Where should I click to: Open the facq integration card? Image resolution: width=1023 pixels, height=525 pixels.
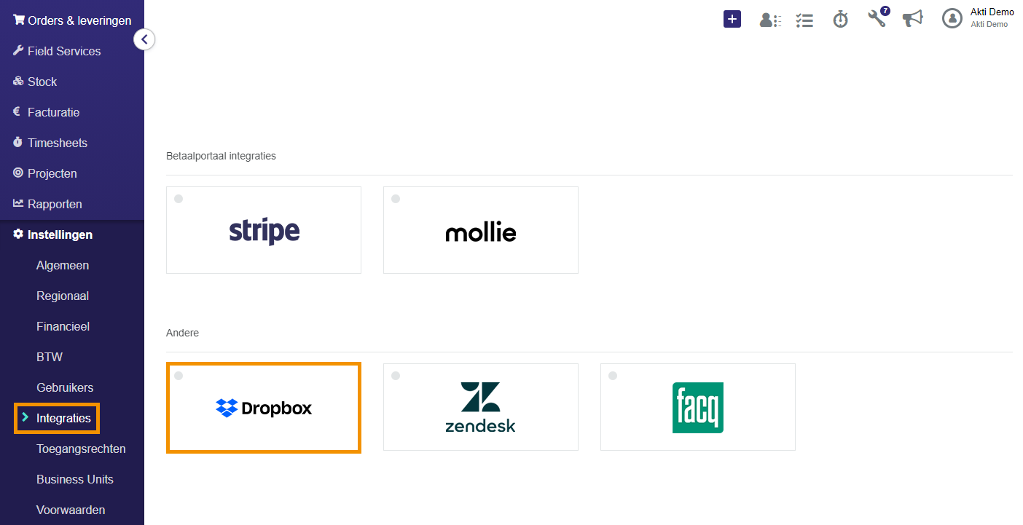[x=698, y=407]
